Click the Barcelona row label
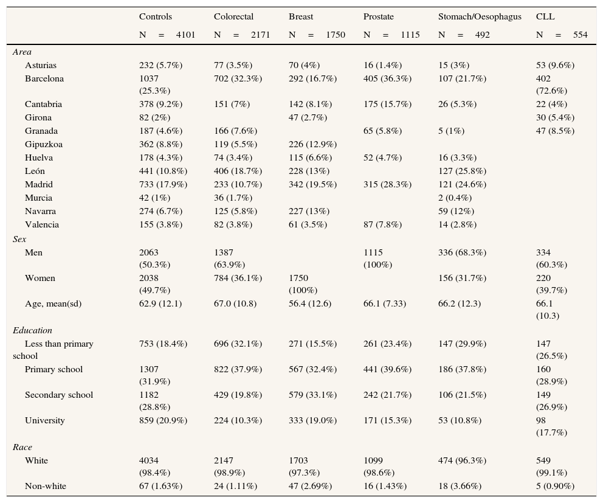This screenshot has width=603, height=503. pos(44,78)
